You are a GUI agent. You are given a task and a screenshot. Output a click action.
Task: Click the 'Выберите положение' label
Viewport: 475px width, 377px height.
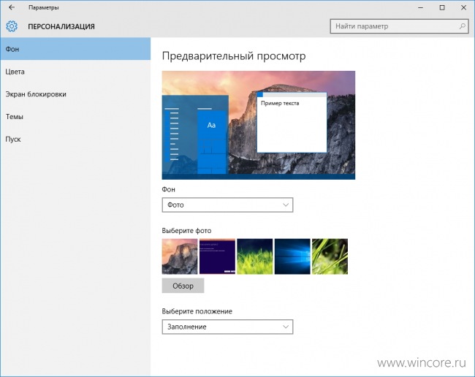point(197,311)
